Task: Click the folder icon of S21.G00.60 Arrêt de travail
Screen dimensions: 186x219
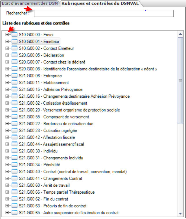Action: pos(14,185)
